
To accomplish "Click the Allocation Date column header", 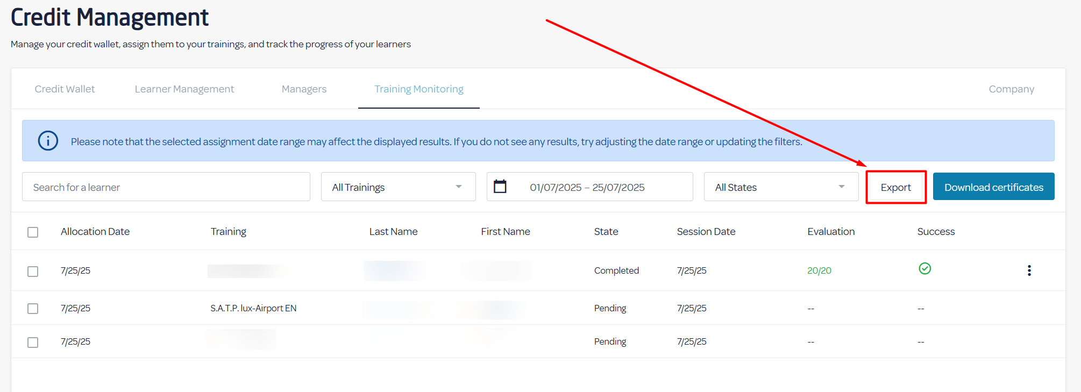I will [x=95, y=232].
